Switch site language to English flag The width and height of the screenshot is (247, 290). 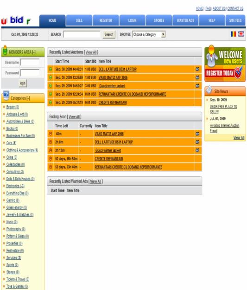click(241, 34)
